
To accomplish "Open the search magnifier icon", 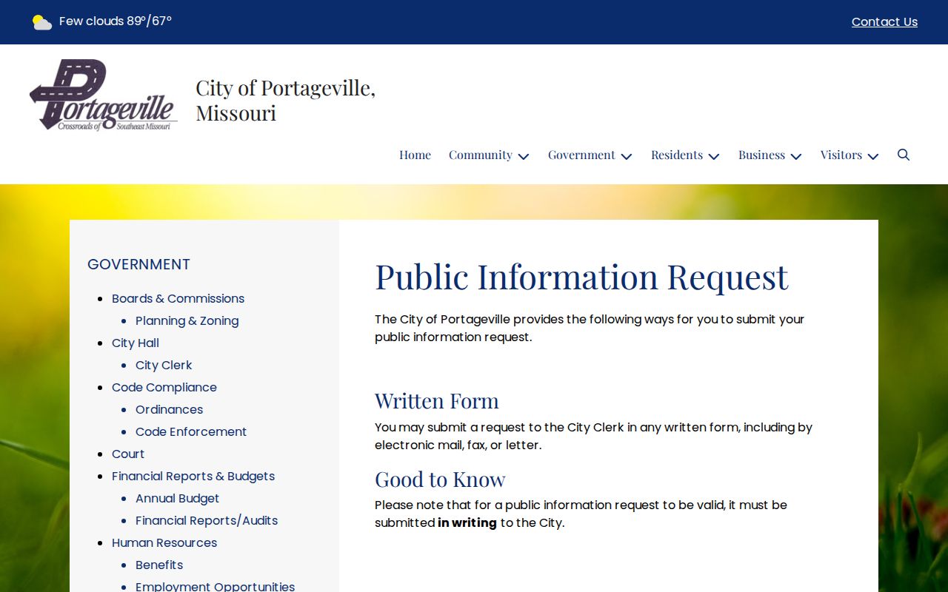I will coord(904,155).
